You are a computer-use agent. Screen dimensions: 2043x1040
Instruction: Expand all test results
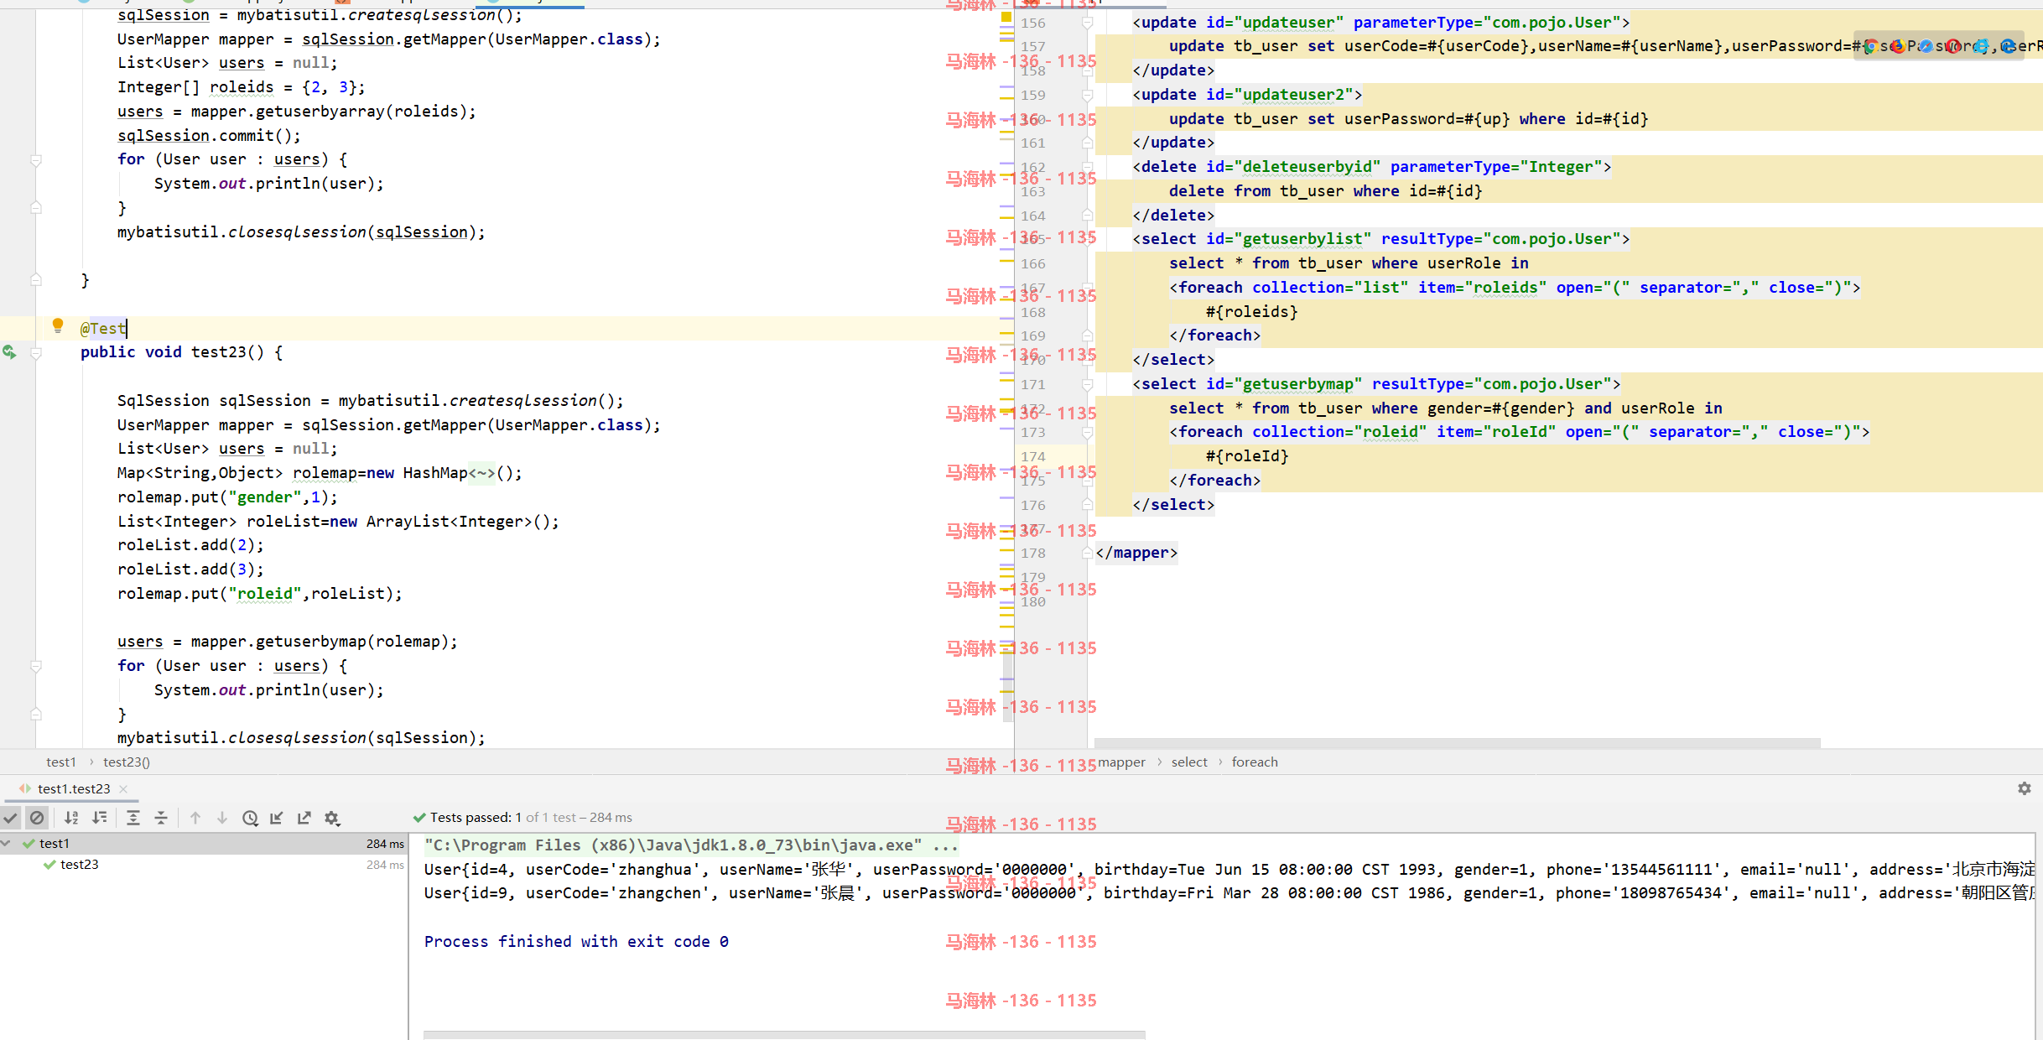pos(133,818)
